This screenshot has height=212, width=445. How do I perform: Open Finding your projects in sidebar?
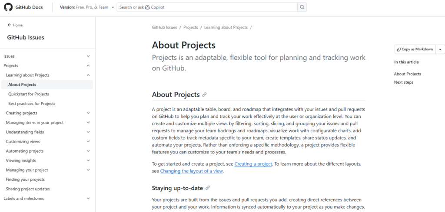click(x=25, y=179)
